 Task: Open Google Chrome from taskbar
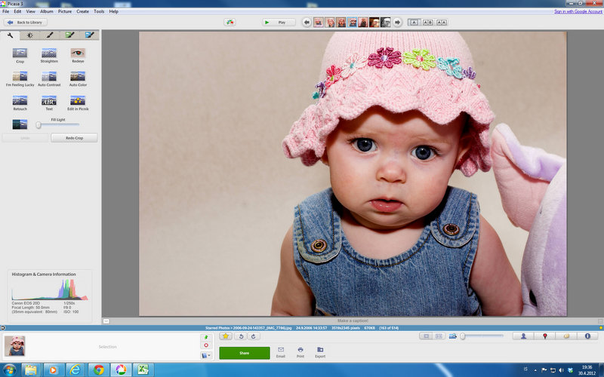coord(99,369)
